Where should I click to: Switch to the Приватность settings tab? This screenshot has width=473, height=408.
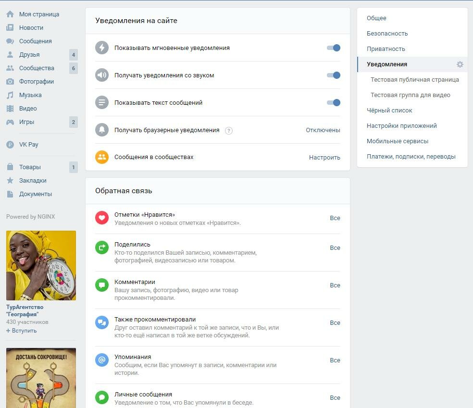(x=386, y=49)
